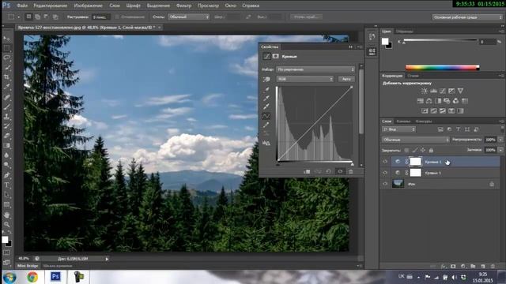Open the layer blend mode dropdown

click(415, 140)
